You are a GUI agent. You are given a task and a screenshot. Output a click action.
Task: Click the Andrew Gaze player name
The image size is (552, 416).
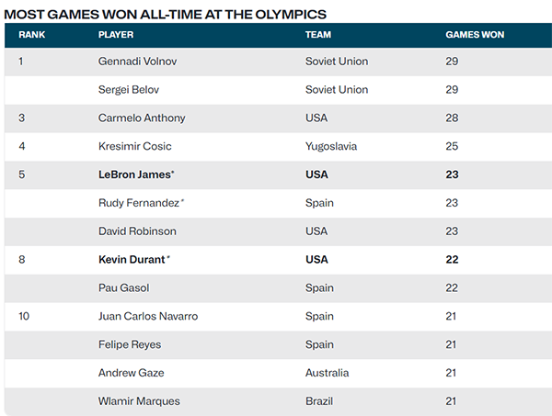(x=131, y=373)
